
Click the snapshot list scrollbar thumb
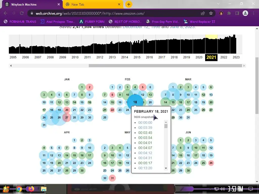click(166, 126)
